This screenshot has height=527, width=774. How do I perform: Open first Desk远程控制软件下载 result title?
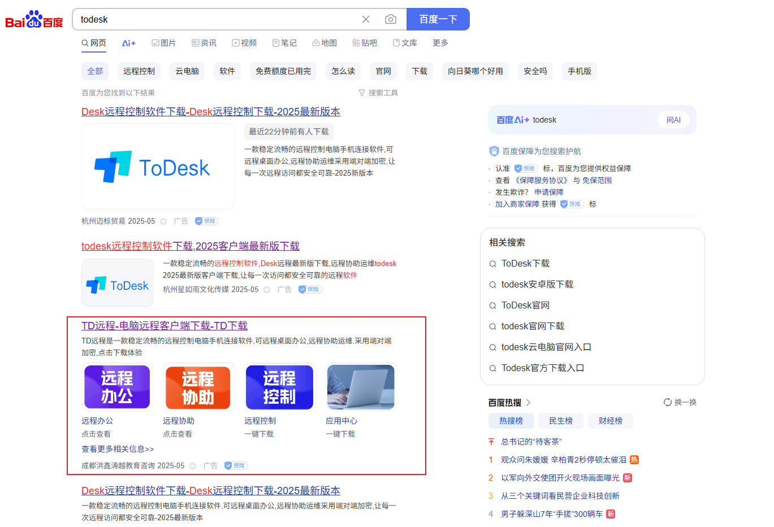(211, 112)
